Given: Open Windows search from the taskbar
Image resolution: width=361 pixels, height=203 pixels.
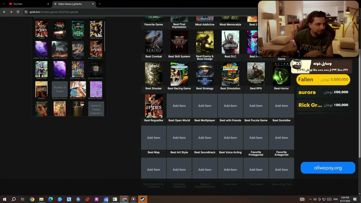Looking at the screenshot, I should click(x=14, y=199).
